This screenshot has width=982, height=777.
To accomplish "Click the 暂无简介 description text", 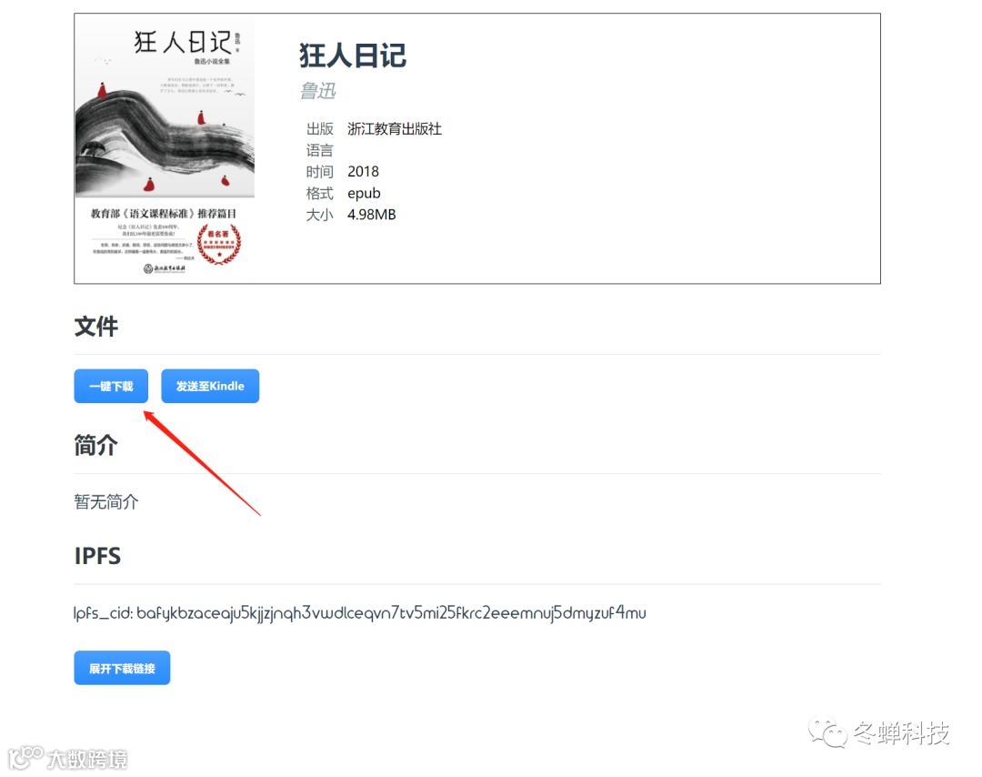I will (x=106, y=502).
